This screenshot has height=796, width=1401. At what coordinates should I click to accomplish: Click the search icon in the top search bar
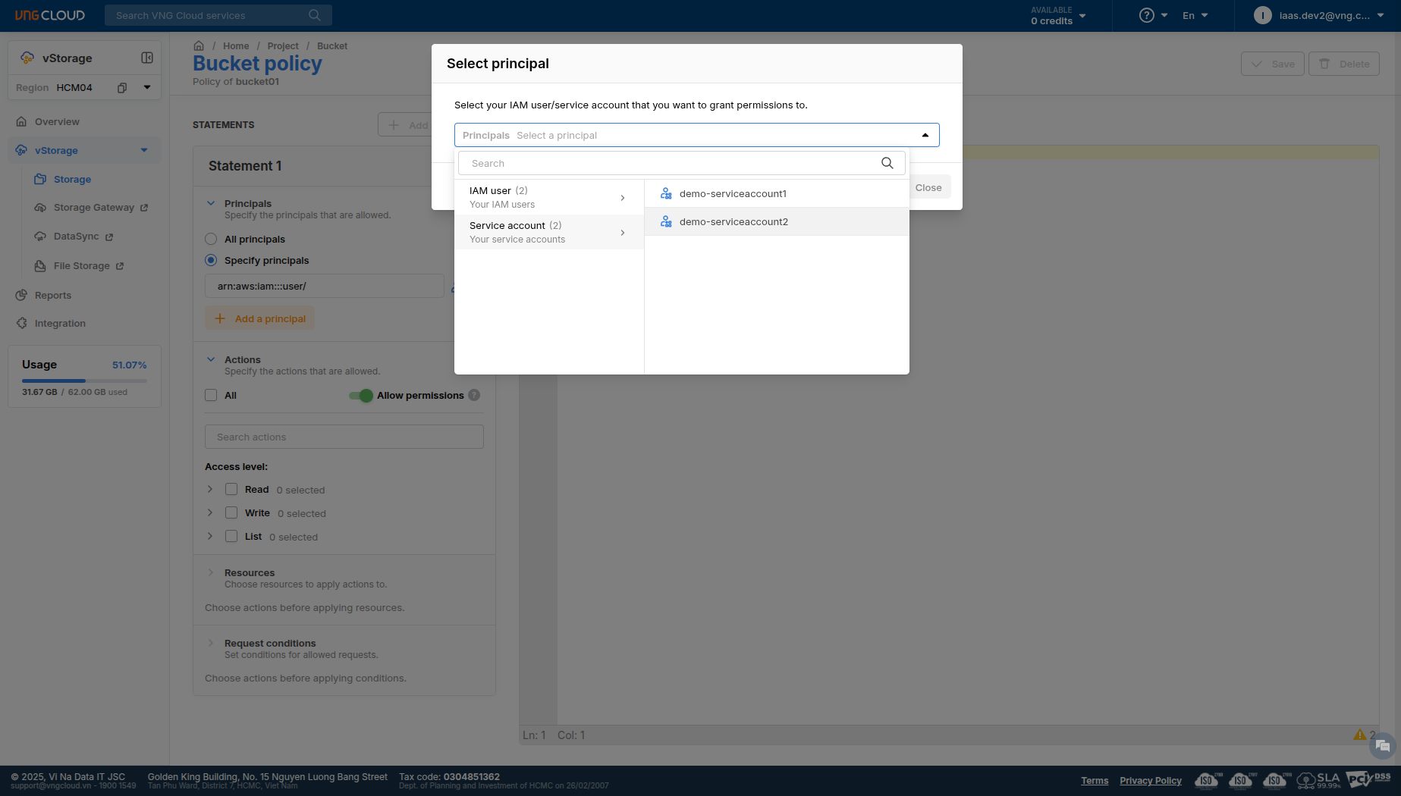pos(315,15)
